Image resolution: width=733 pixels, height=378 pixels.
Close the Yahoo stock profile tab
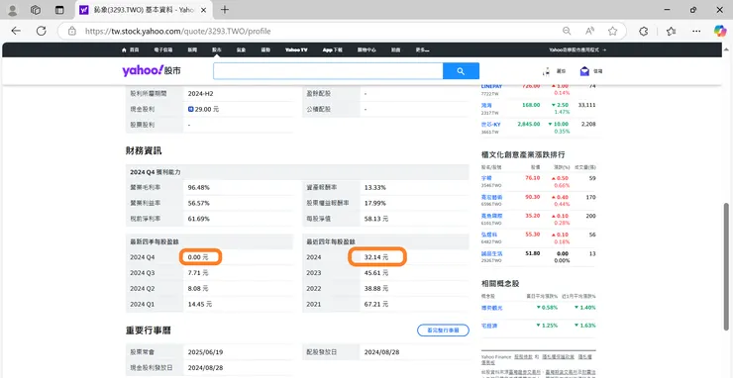(204, 10)
